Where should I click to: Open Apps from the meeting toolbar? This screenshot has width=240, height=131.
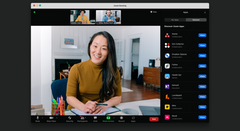tap(133, 118)
